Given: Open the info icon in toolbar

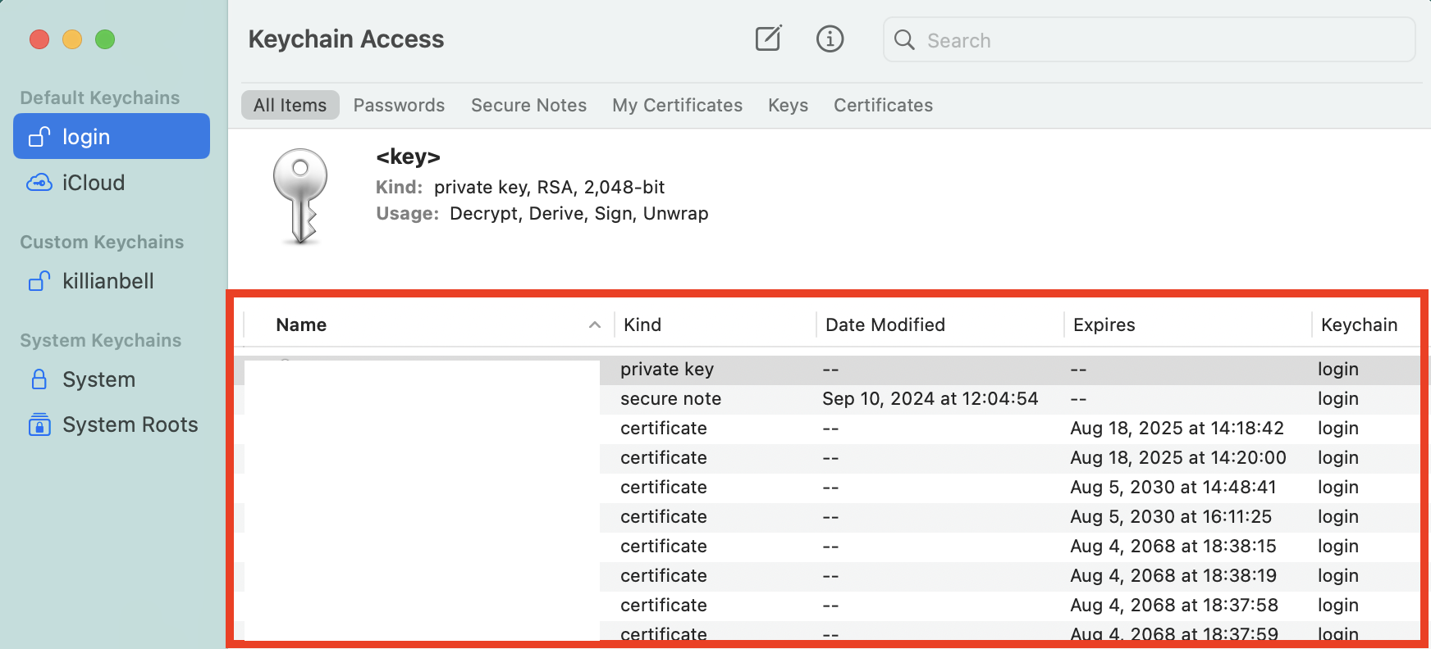Looking at the screenshot, I should pos(830,39).
